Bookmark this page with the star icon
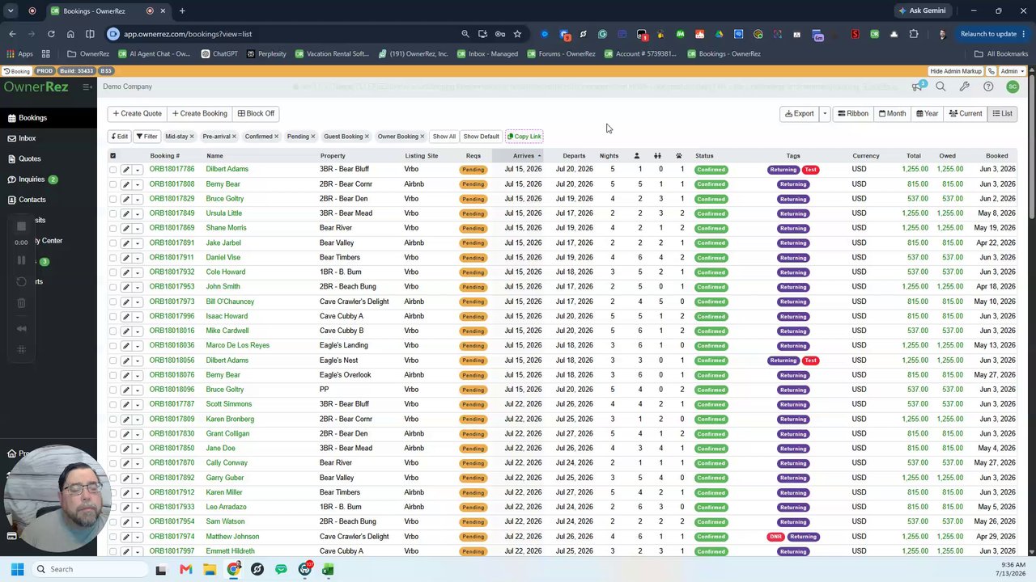The height and width of the screenshot is (582, 1036). (x=517, y=34)
